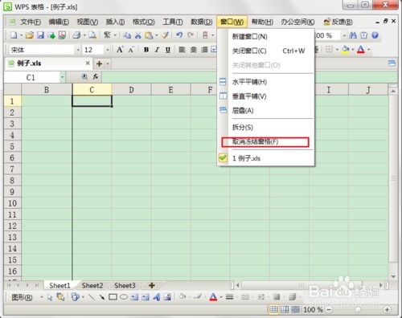Click the Open folder icon
Viewport: 402px width, 318px height.
point(30,35)
